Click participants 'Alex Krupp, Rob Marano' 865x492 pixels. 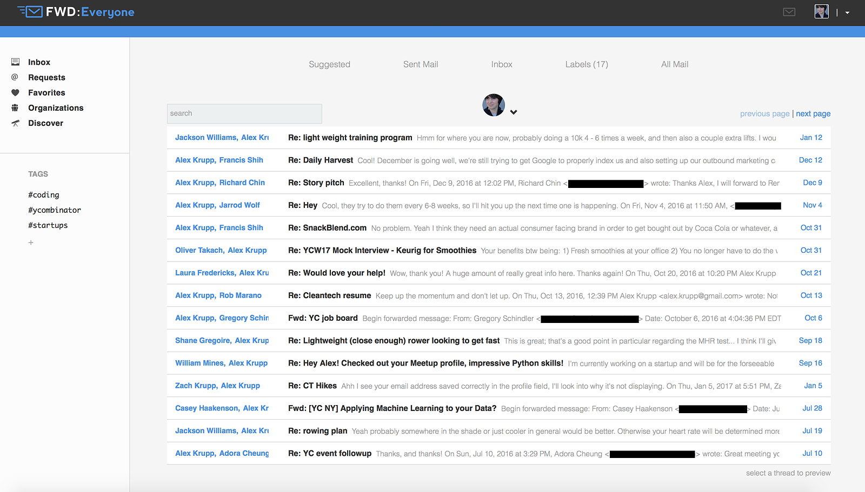point(218,295)
